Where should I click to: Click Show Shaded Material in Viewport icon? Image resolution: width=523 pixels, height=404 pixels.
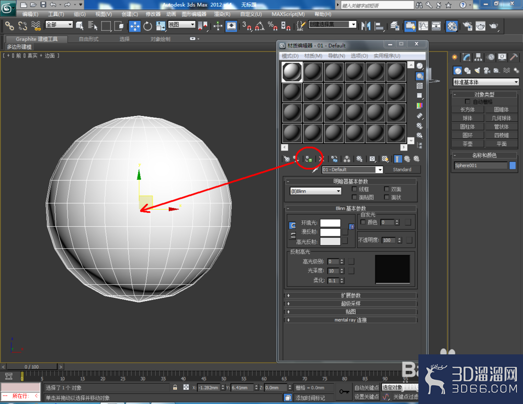(385, 159)
